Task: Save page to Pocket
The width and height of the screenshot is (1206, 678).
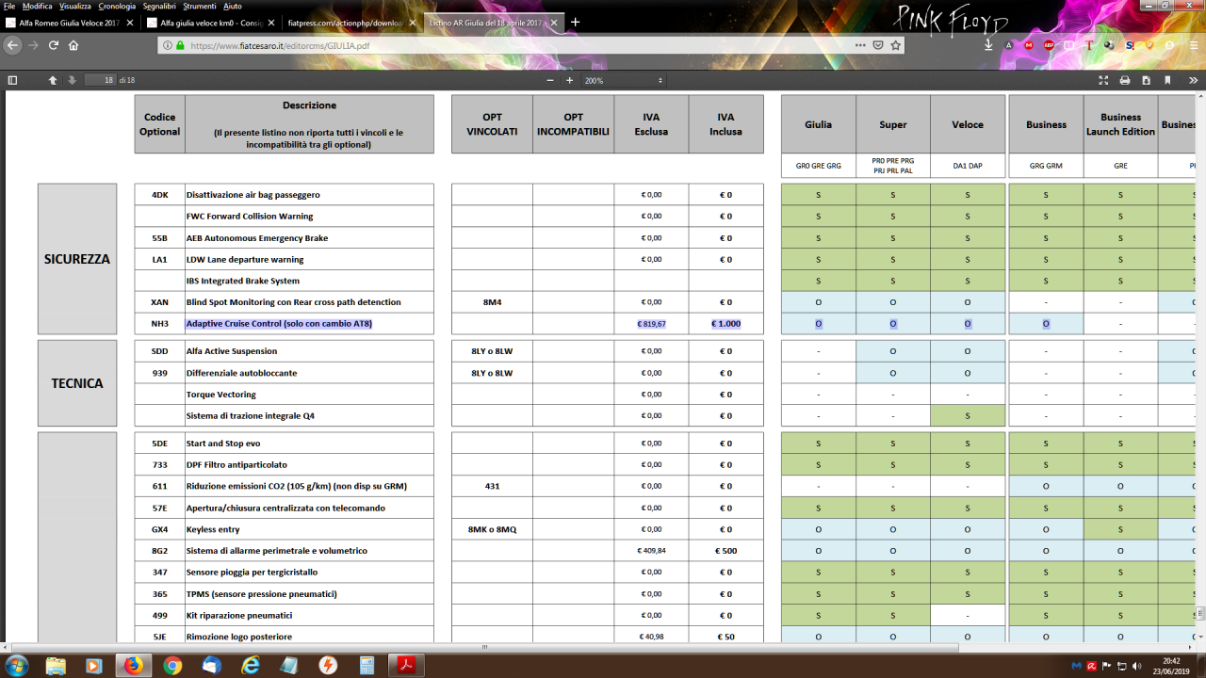Action: click(x=878, y=44)
